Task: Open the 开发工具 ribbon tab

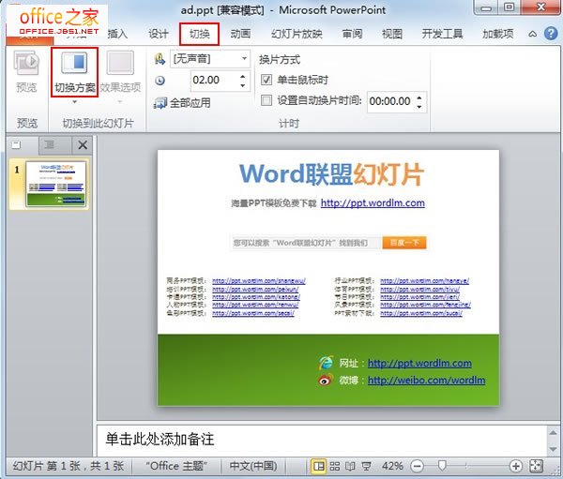Action: 442,34
